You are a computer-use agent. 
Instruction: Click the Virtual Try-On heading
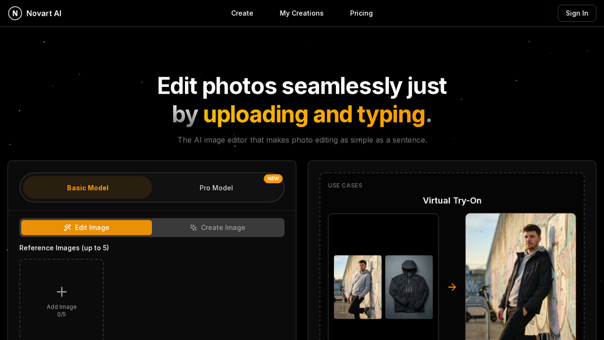pyautogui.click(x=452, y=200)
